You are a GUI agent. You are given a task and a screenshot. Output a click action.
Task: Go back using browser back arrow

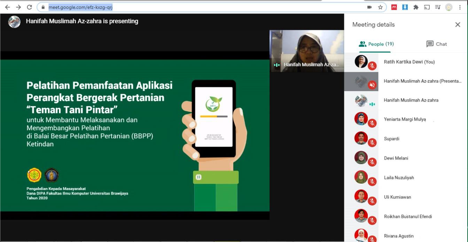[7, 7]
